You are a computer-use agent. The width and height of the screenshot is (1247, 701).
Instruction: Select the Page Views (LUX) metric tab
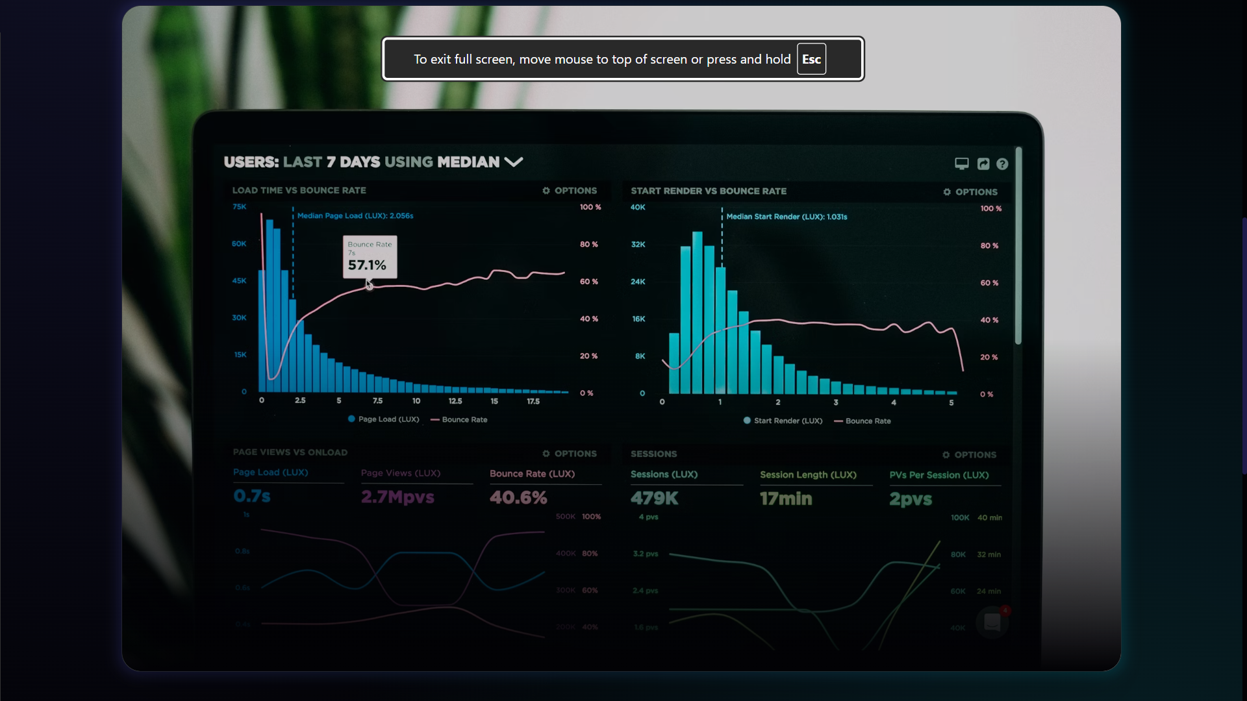401,473
